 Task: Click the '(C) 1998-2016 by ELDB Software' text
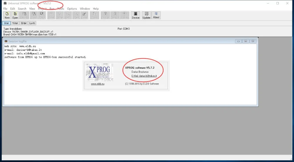142,84
